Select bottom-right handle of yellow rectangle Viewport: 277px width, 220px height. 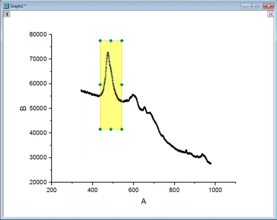point(122,129)
